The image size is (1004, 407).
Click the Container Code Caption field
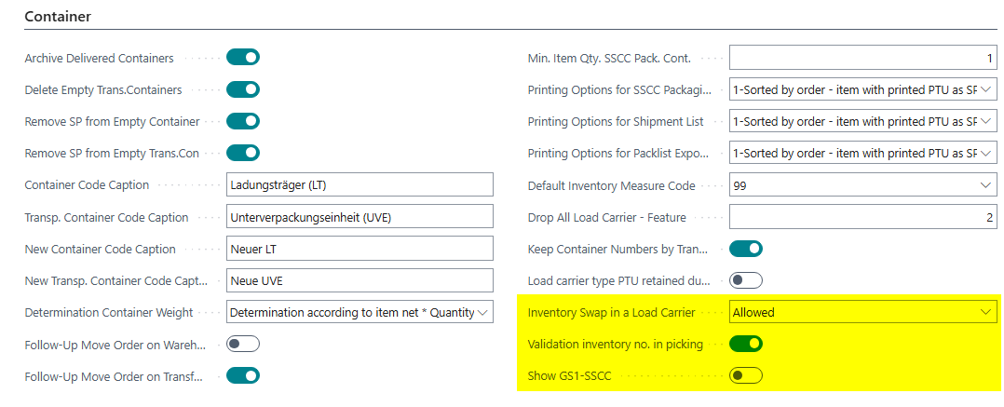point(360,185)
